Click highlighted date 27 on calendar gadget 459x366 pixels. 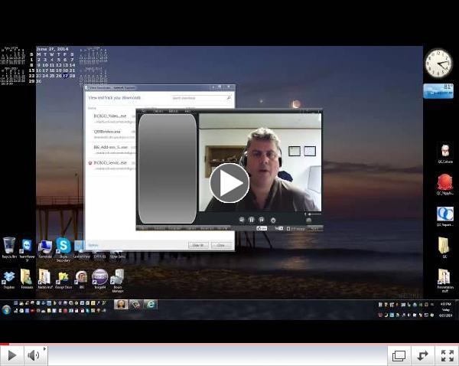tap(65, 76)
